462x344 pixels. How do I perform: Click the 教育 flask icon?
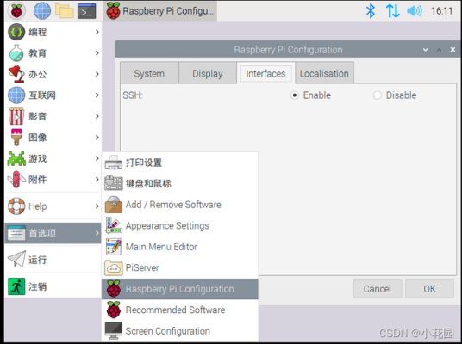click(x=16, y=53)
